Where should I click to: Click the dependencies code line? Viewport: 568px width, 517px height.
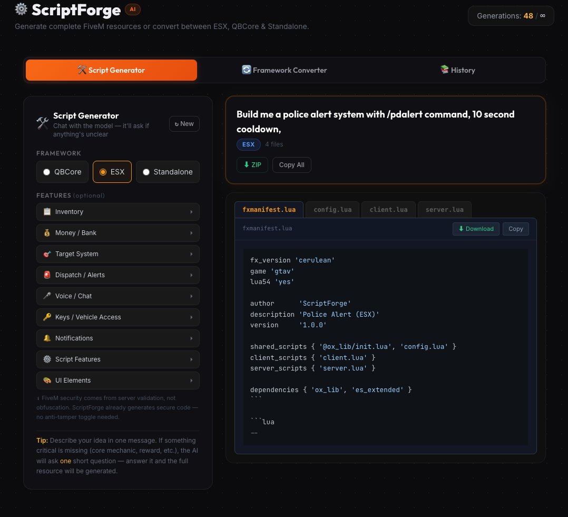331,390
